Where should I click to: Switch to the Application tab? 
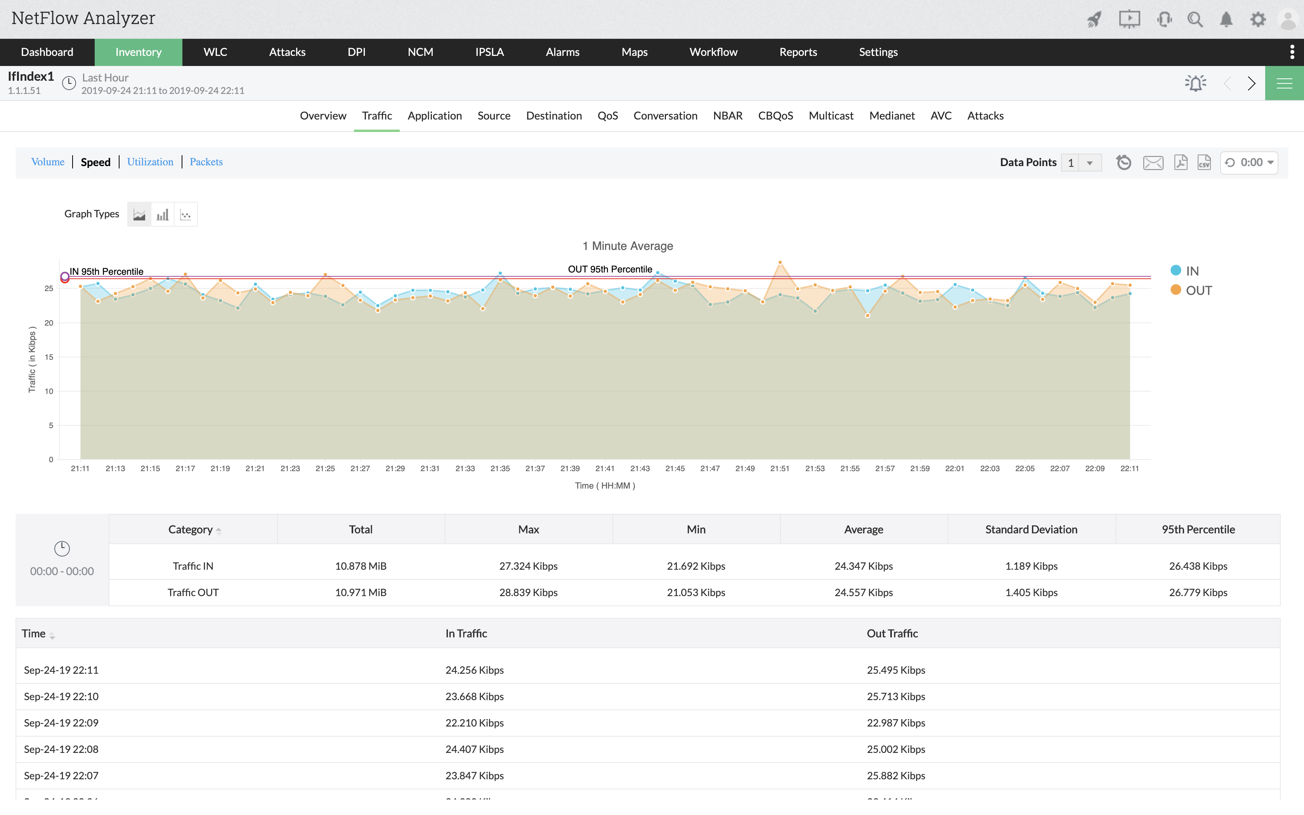434,115
